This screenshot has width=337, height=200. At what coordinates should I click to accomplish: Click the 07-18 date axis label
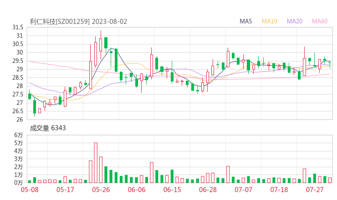(x=279, y=190)
